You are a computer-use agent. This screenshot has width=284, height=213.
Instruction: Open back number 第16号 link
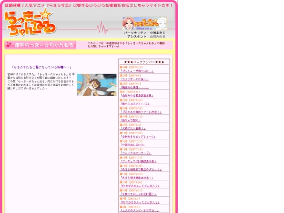(133, 145)
